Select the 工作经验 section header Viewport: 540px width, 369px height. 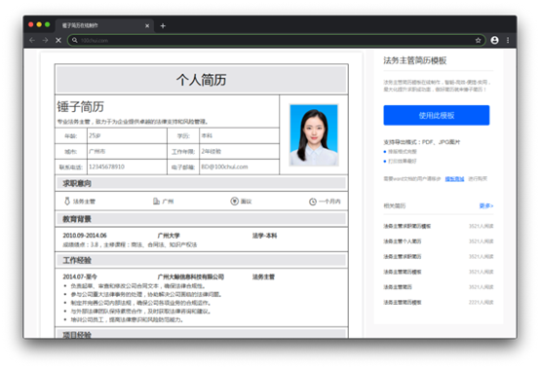202,260
